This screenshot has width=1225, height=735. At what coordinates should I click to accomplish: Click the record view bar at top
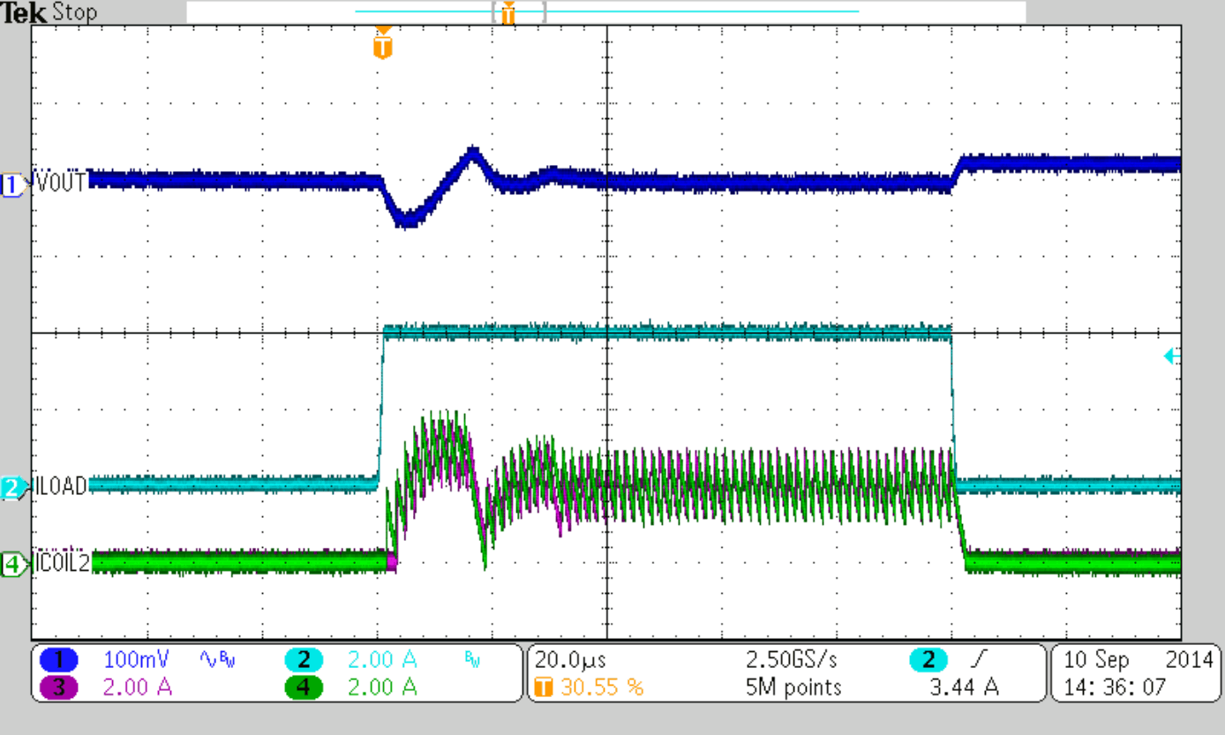click(x=606, y=11)
